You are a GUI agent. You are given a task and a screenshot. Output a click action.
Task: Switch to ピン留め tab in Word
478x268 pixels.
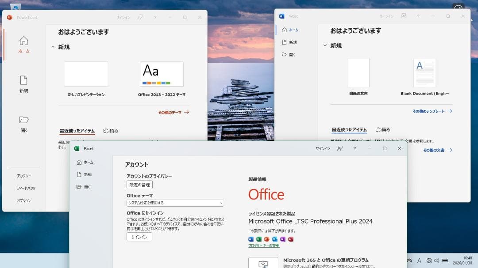(x=382, y=130)
